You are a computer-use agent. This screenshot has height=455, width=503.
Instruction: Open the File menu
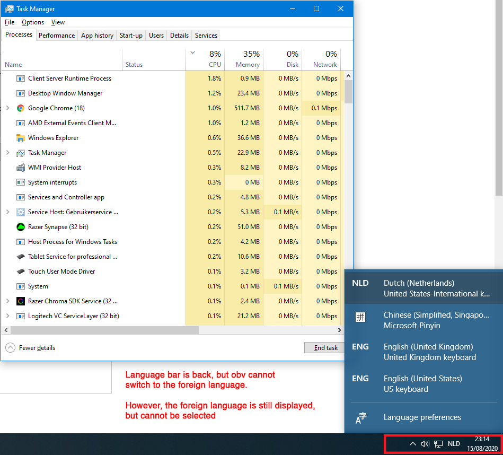(x=10, y=22)
